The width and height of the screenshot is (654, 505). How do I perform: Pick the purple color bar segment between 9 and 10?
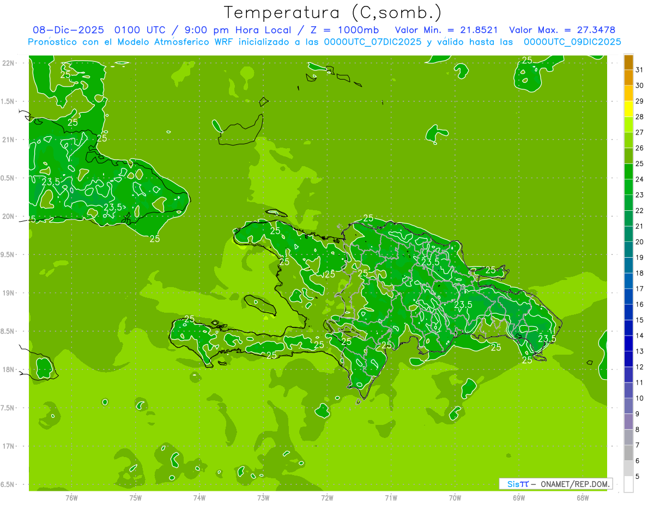[x=628, y=406]
